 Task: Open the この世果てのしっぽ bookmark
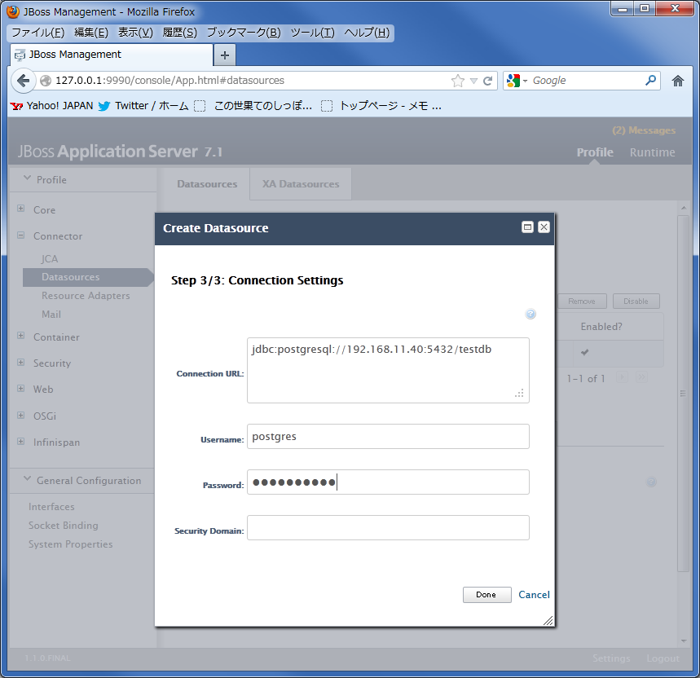(253, 106)
